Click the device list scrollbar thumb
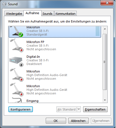The height and width of the screenshot is (128, 116). 105,62
